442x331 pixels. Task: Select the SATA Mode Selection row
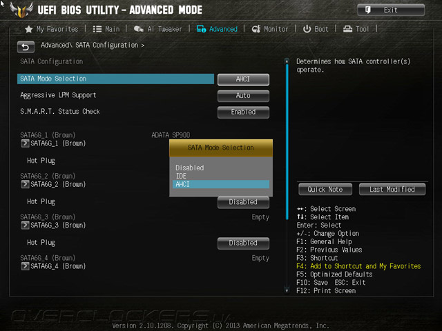tap(115, 79)
